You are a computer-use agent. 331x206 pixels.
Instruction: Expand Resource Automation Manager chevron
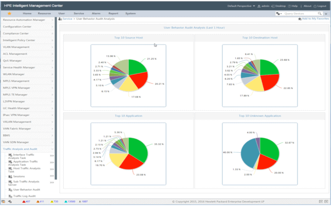point(52,20)
